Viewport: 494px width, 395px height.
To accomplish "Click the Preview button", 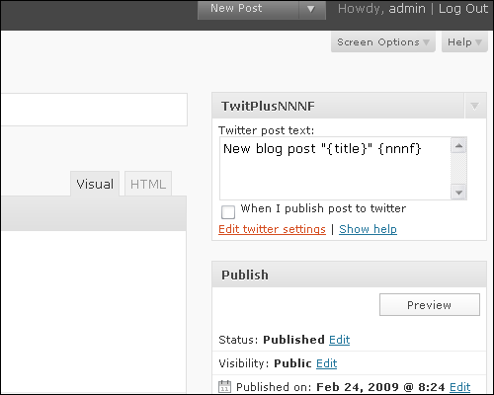I will [x=430, y=305].
